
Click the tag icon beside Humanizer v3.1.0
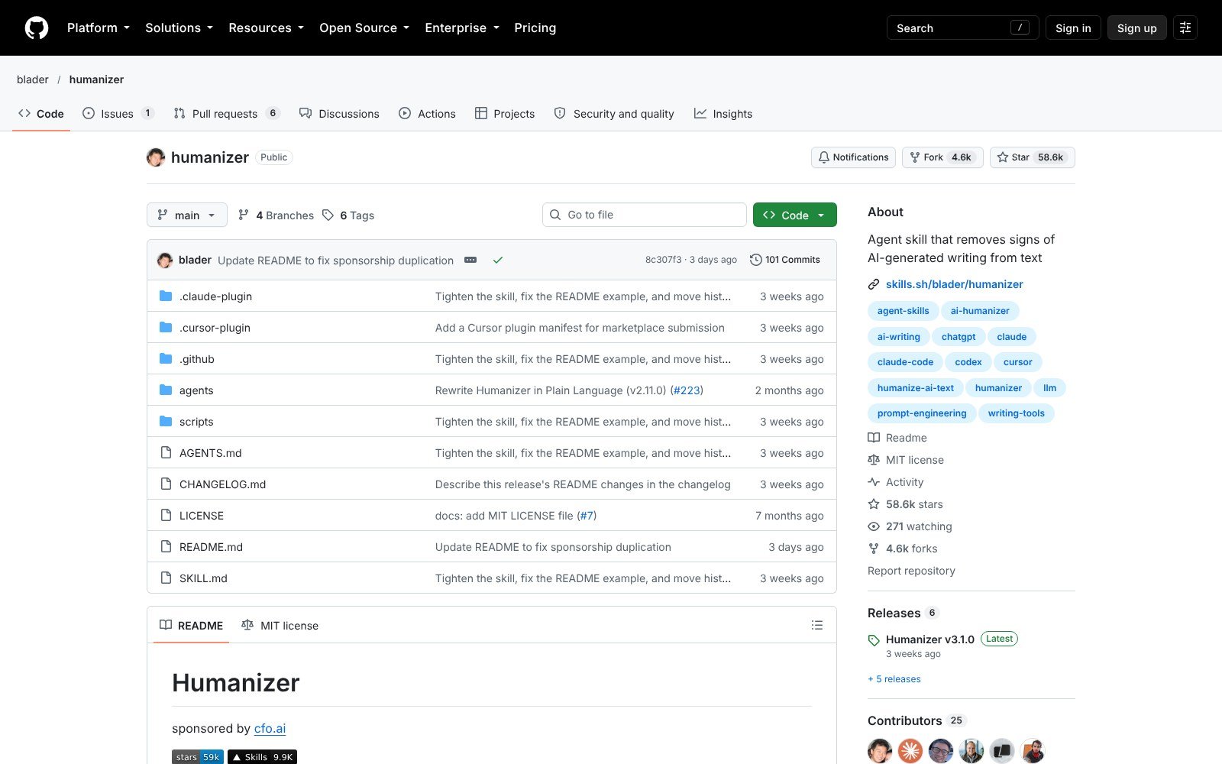point(874,640)
